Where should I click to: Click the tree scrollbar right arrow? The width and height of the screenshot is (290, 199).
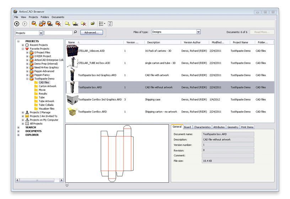(61, 180)
